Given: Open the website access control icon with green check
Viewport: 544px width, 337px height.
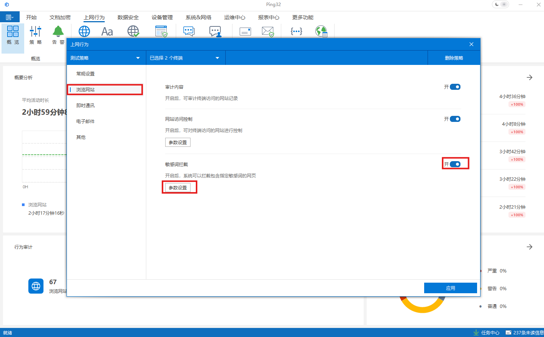Looking at the screenshot, I should [x=133, y=31].
